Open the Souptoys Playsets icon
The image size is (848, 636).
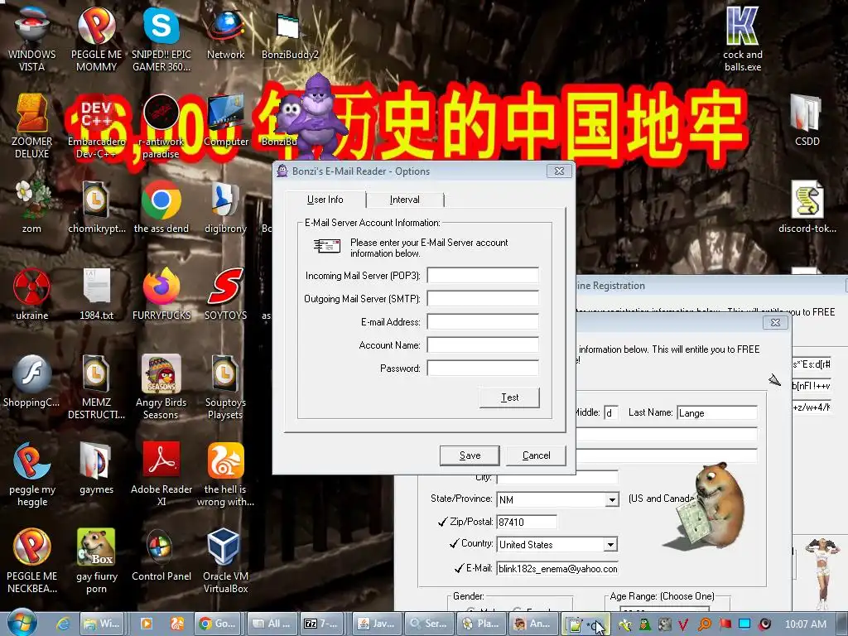pos(225,388)
